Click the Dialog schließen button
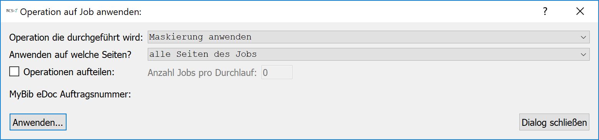The width and height of the screenshot is (599, 140). click(x=554, y=122)
